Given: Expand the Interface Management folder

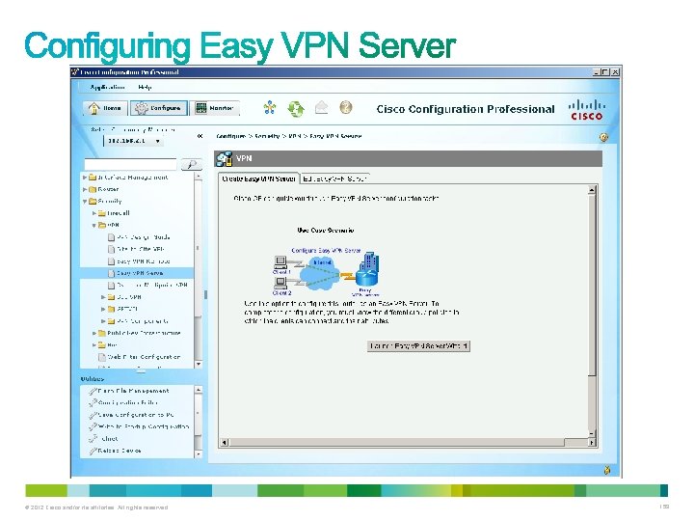Looking at the screenshot, I should click(85, 178).
